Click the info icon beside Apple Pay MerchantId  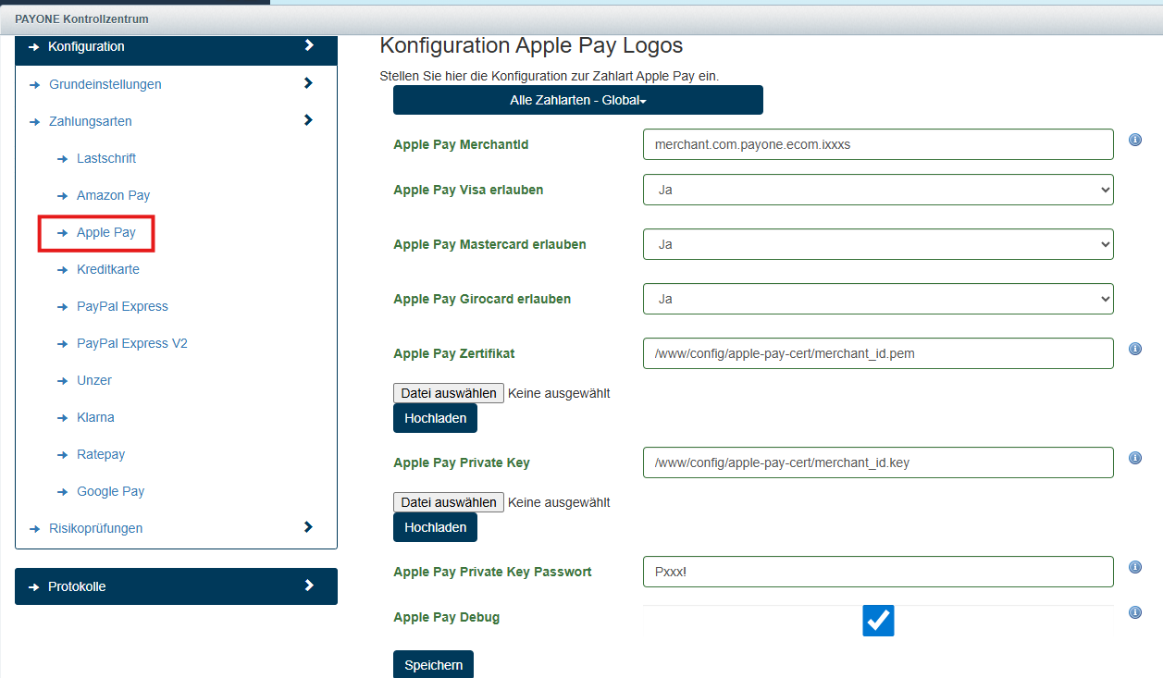click(x=1135, y=140)
